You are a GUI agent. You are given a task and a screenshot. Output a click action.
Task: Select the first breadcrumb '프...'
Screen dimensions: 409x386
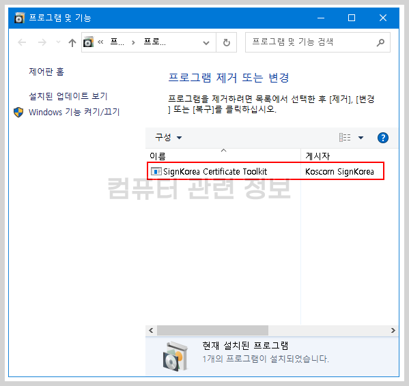(x=117, y=42)
